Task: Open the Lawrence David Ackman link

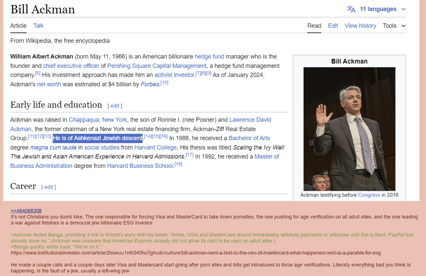Action: [x=250, y=120]
